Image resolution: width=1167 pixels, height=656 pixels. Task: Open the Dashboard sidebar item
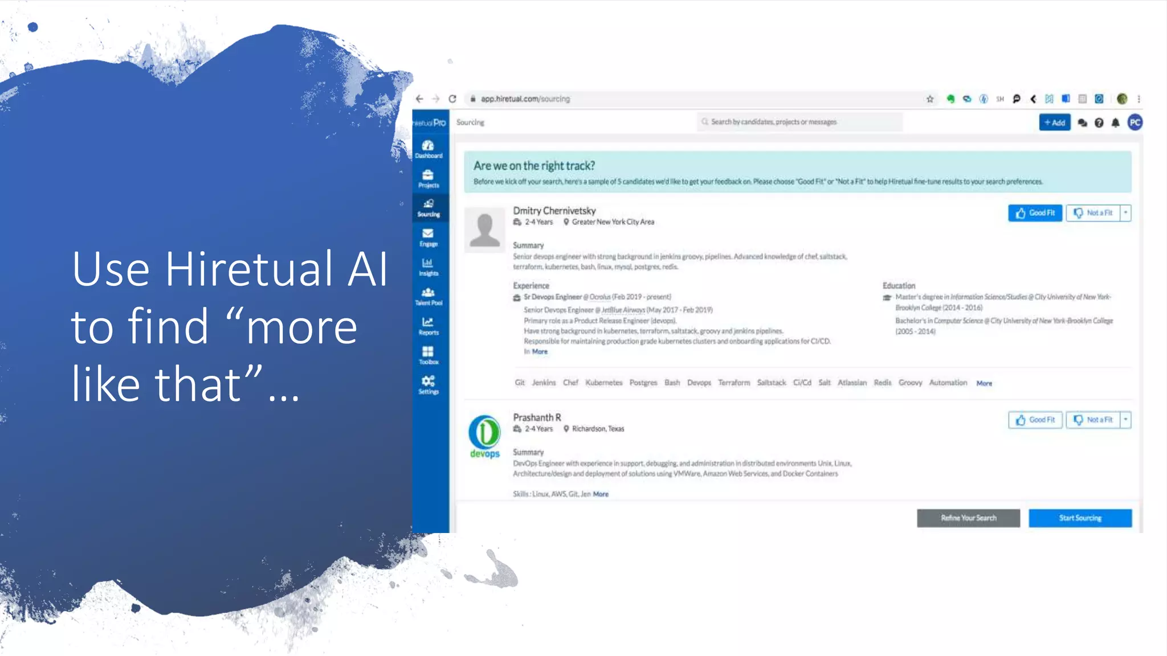(429, 149)
